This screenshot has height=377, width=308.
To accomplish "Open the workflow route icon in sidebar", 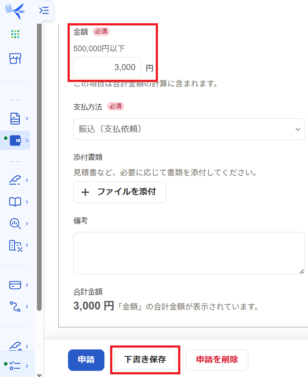I will [15, 306].
